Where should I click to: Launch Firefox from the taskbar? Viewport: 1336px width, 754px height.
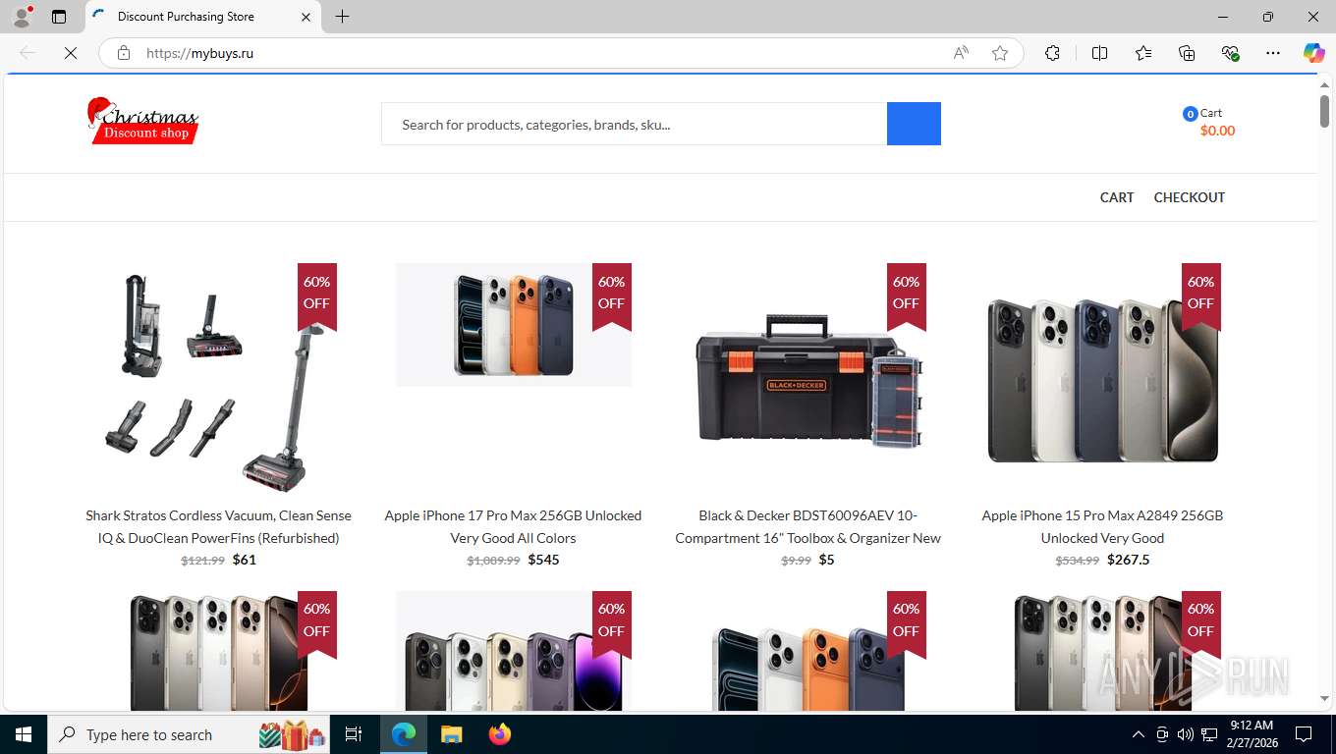(500, 734)
